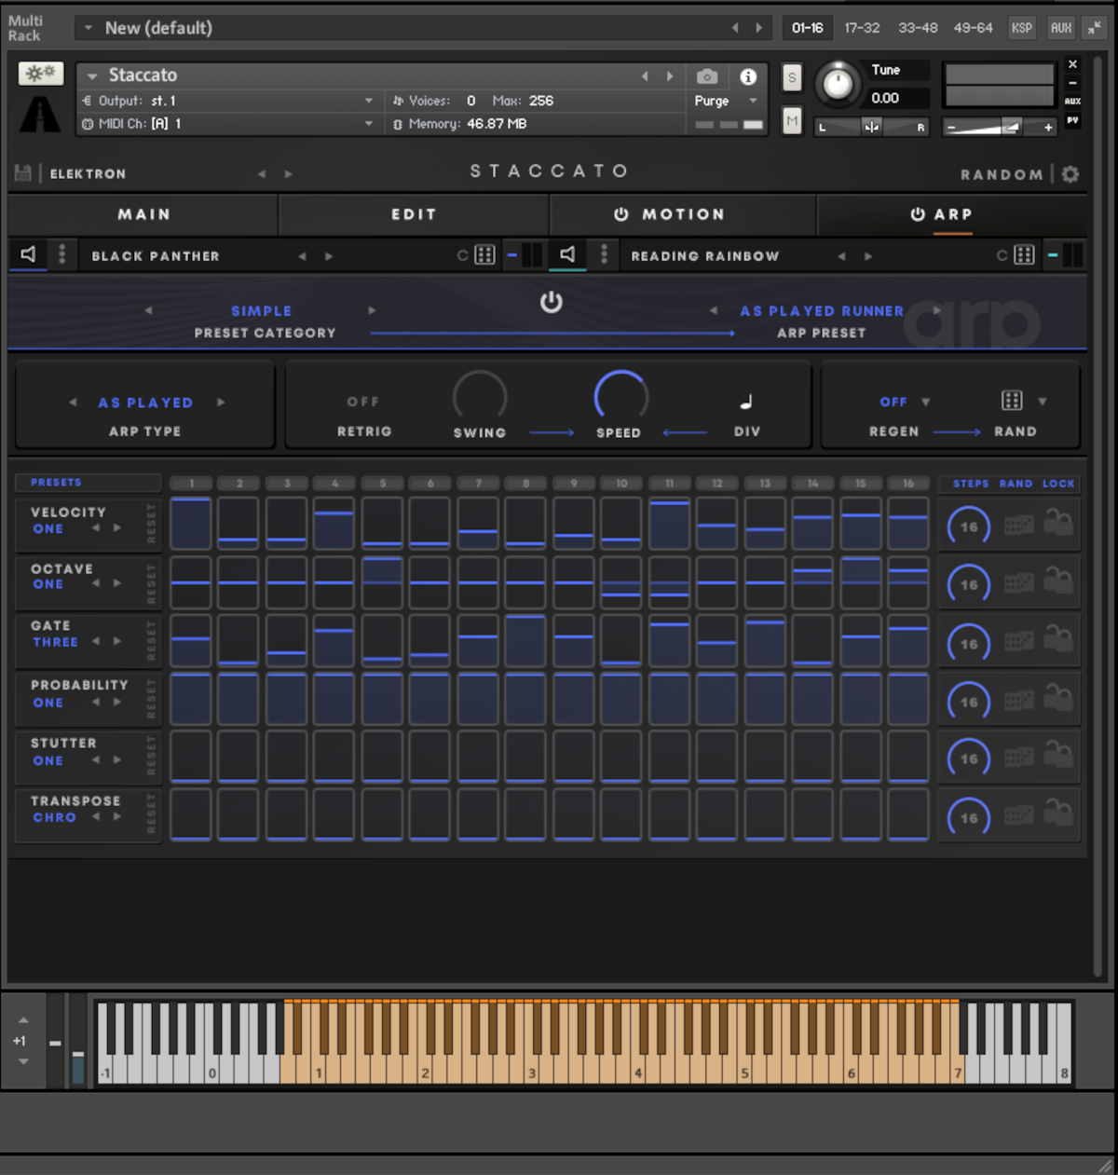Click the C icon on Reading Rainbow layer
The width and height of the screenshot is (1118, 1175).
click(1002, 255)
